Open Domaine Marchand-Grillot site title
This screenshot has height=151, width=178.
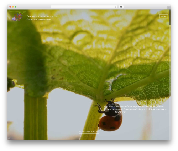43,16
